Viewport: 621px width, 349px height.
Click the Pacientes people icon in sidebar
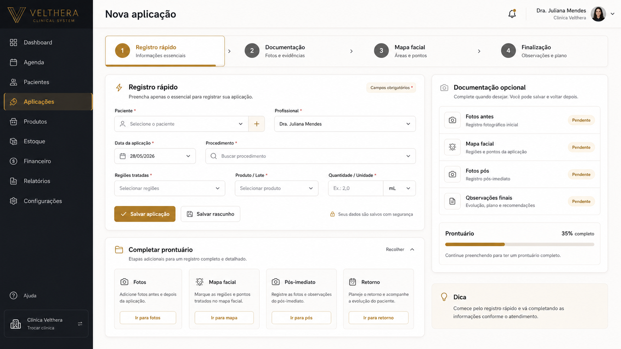tap(13, 82)
